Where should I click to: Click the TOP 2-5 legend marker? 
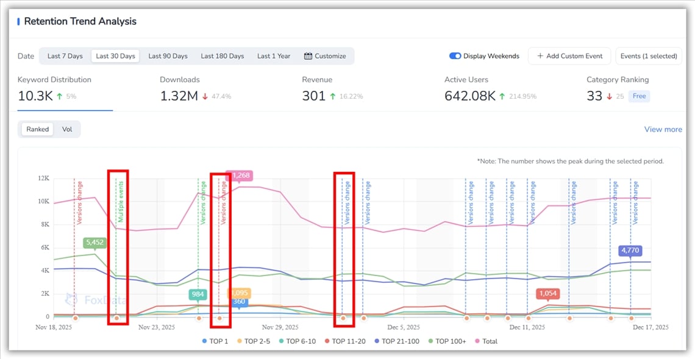click(x=239, y=341)
